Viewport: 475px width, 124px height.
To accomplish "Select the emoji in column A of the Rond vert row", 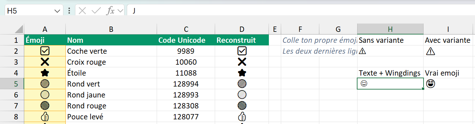I will 45,84.
